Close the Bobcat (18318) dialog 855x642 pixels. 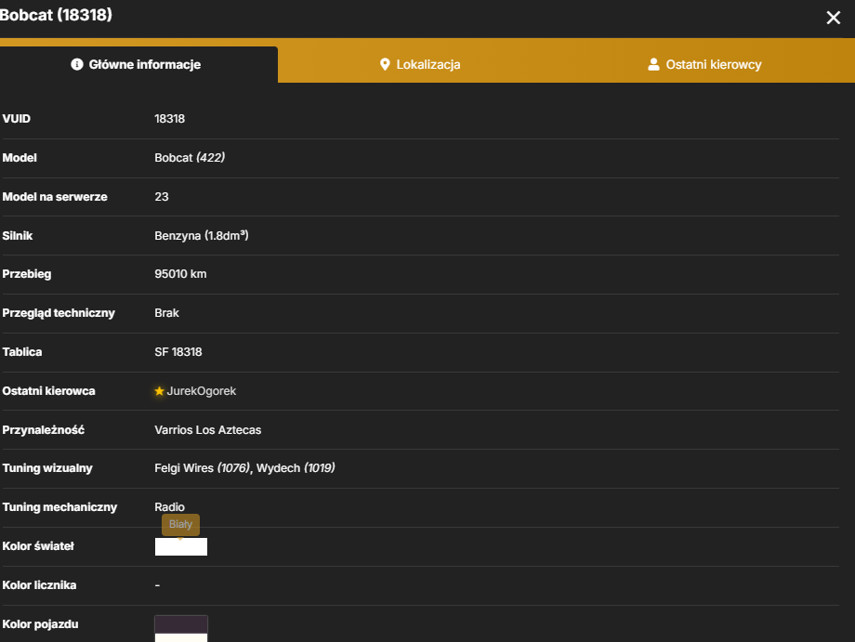(x=833, y=18)
